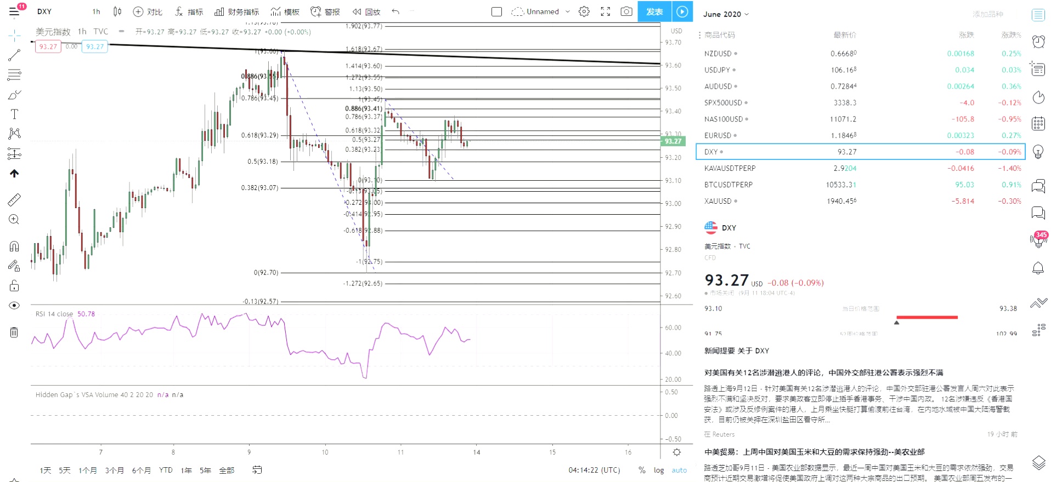Select USDJPY watchlist row
The width and height of the screenshot is (1051, 482).
point(861,70)
